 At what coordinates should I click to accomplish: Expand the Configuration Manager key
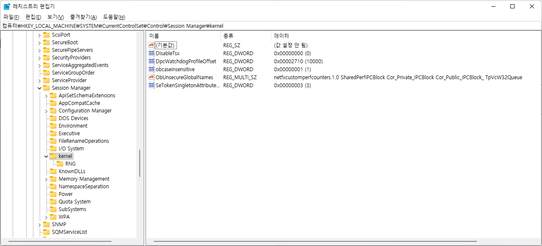(x=46, y=111)
